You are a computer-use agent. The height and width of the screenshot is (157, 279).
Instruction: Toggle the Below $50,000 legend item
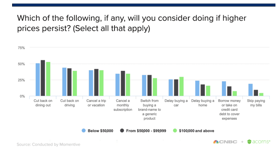(97, 131)
